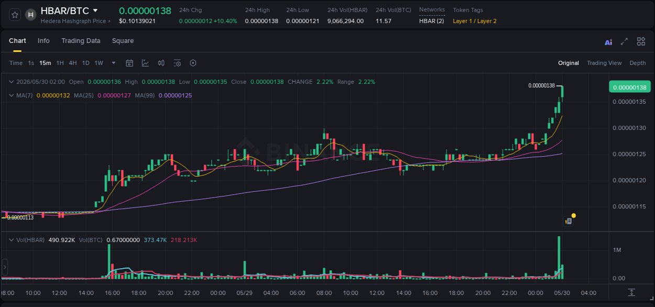The image size is (655, 307).
Task: Open the Trading Data tab
Action: pos(81,41)
